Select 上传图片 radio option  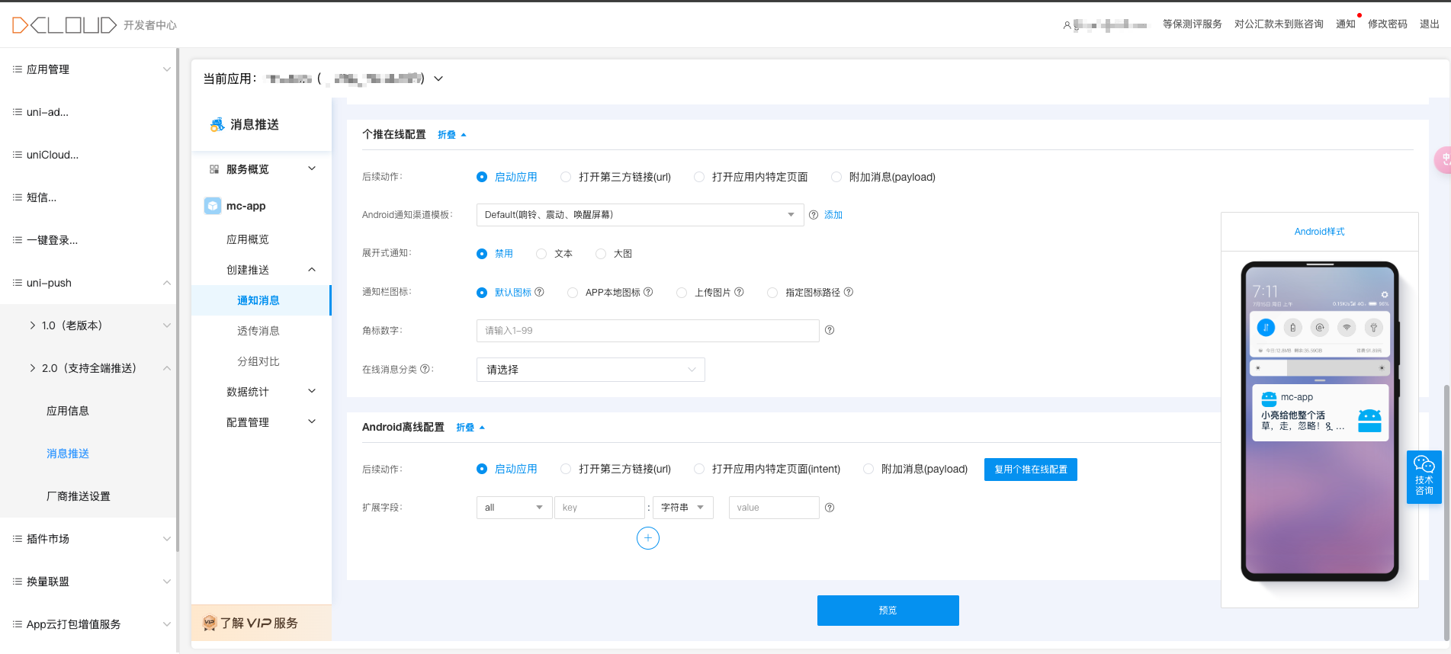pos(682,293)
